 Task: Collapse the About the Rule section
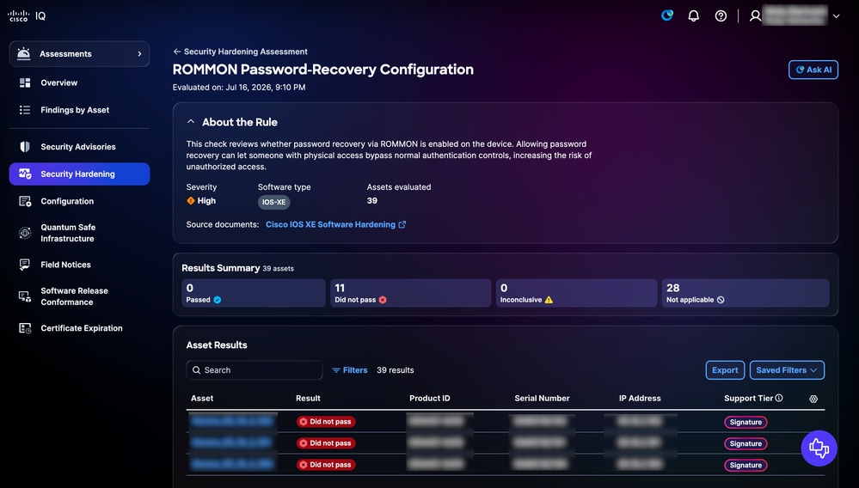tap(191, 121)
